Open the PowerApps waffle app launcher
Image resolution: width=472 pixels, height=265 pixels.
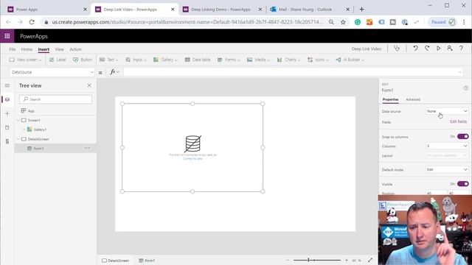point(7,36)
